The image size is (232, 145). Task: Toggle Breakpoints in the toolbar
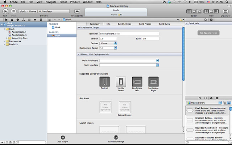coord(77,11)
